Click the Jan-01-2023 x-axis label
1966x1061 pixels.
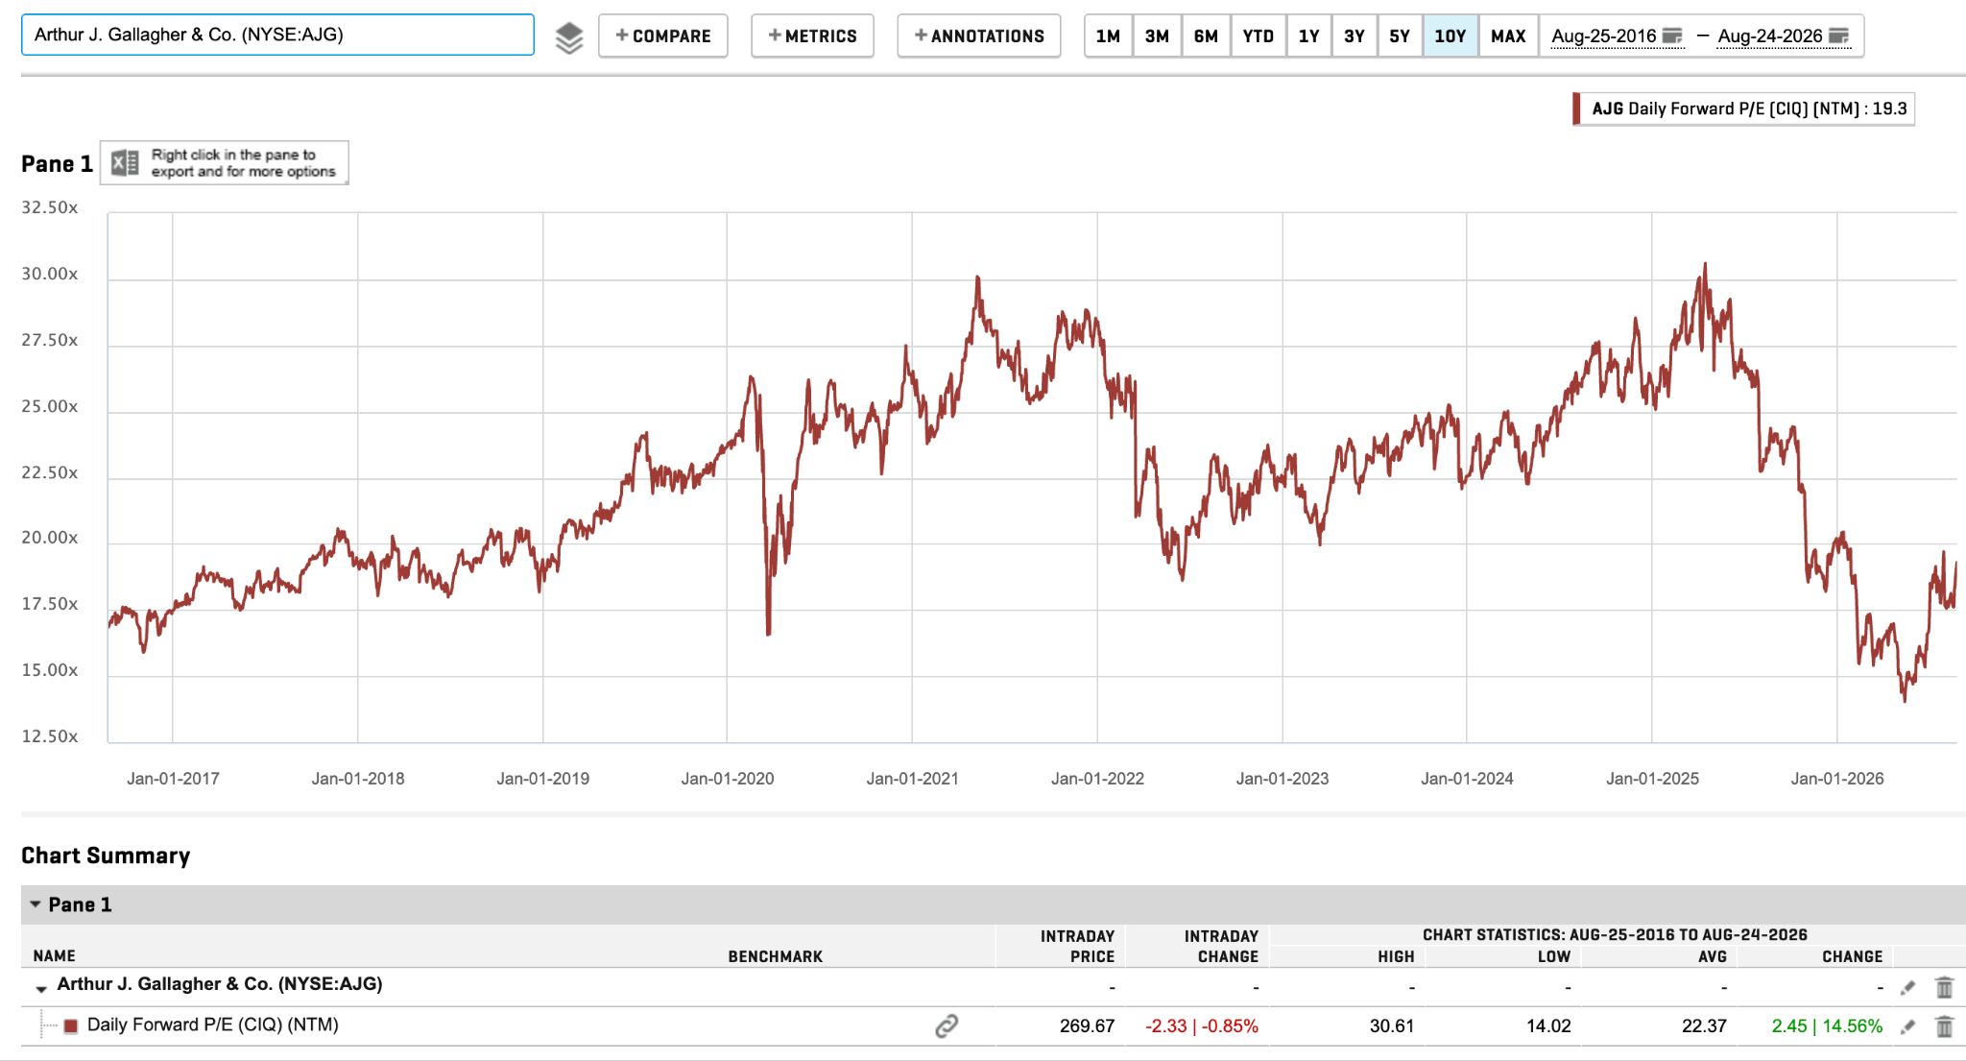point(1283,779)
